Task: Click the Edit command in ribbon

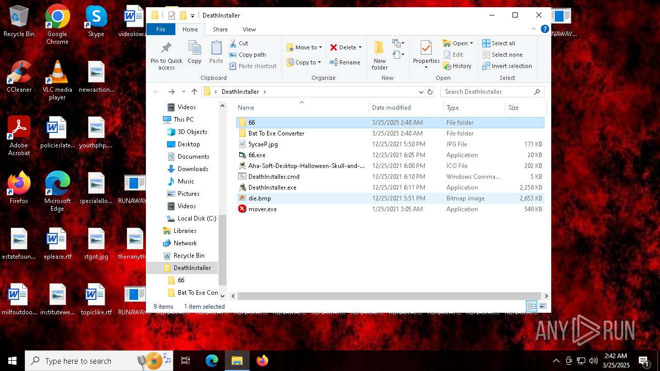Action: coord(453,55)
